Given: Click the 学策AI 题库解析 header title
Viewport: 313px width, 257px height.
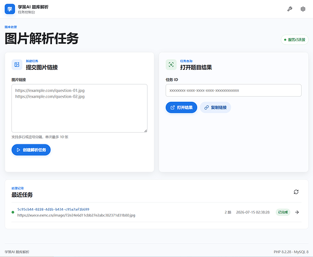Looking at the screenshot, I should tap(33, 7).
